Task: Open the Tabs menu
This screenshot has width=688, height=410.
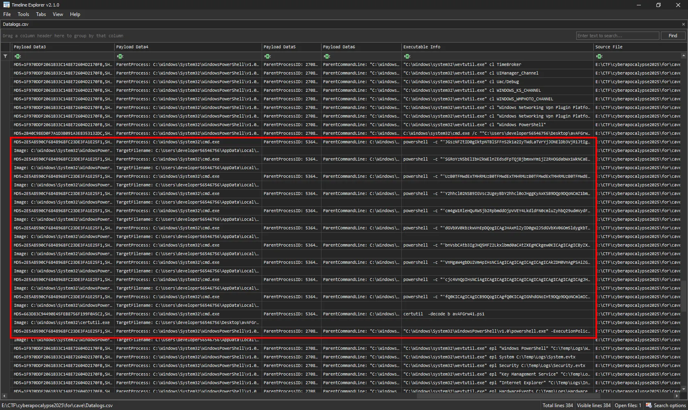Action: (x=41, y=14)
